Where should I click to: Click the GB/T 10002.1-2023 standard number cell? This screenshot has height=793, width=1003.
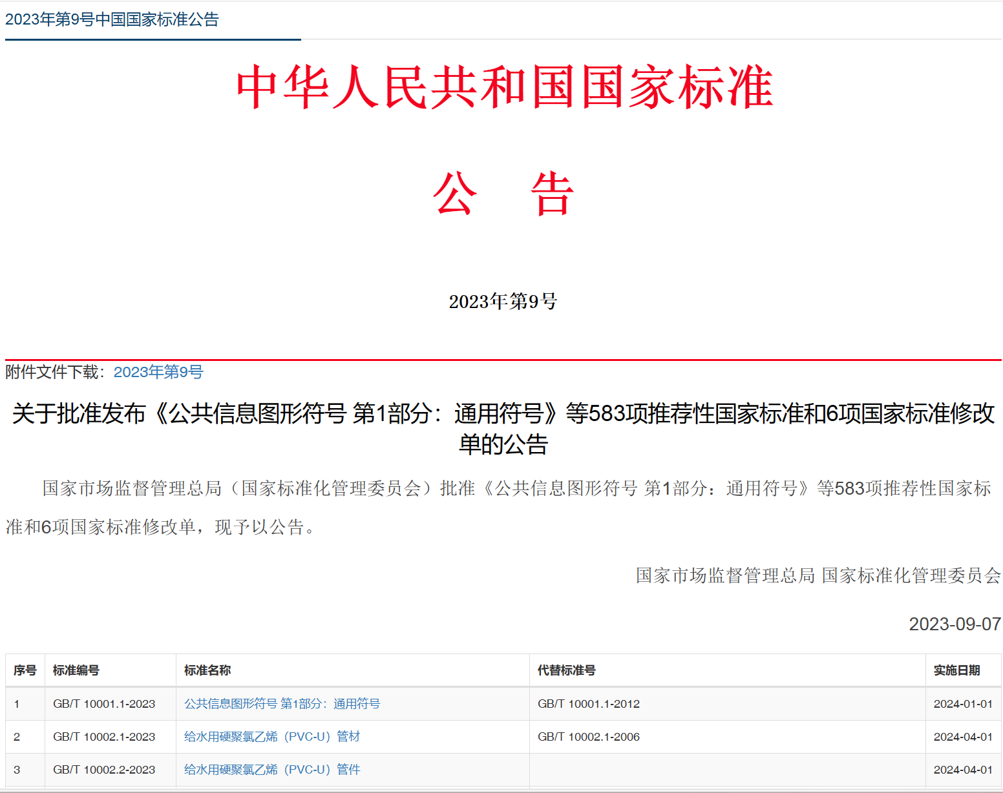[x=104, y=737]
